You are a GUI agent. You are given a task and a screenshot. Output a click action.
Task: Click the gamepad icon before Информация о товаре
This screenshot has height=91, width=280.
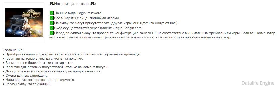point(52,4)
